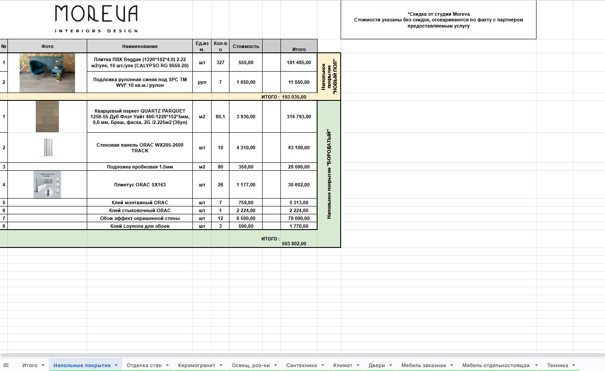Select the Подложка пробковая 1.5мм cell
The height and width of the screenshot is (371, 605).
[x=140, y=167]
